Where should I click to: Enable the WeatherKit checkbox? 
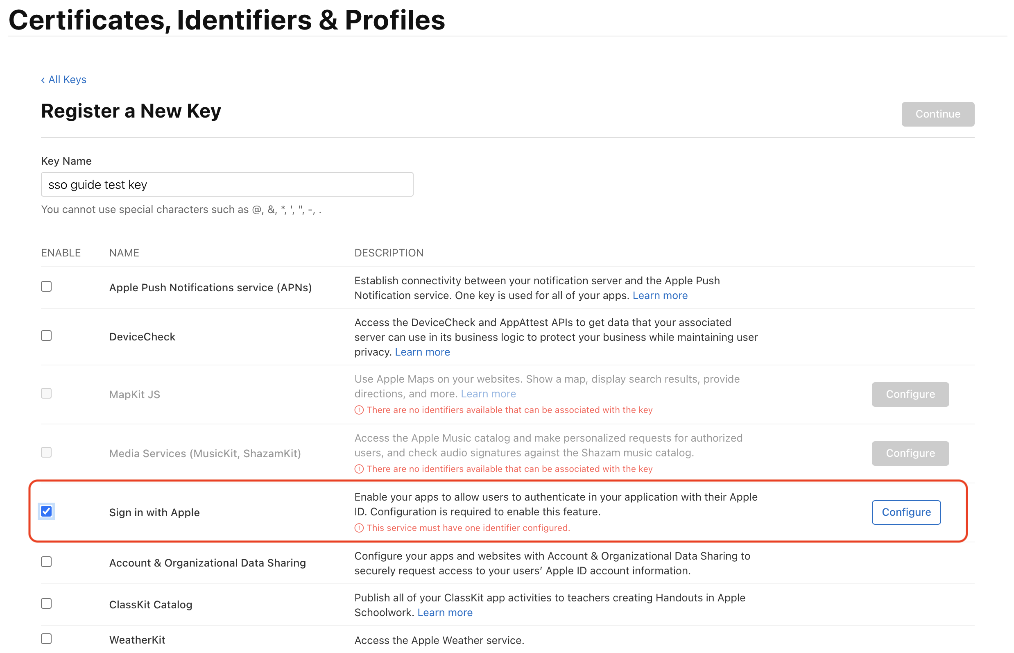pyautogui.click(x=46, y=639)
